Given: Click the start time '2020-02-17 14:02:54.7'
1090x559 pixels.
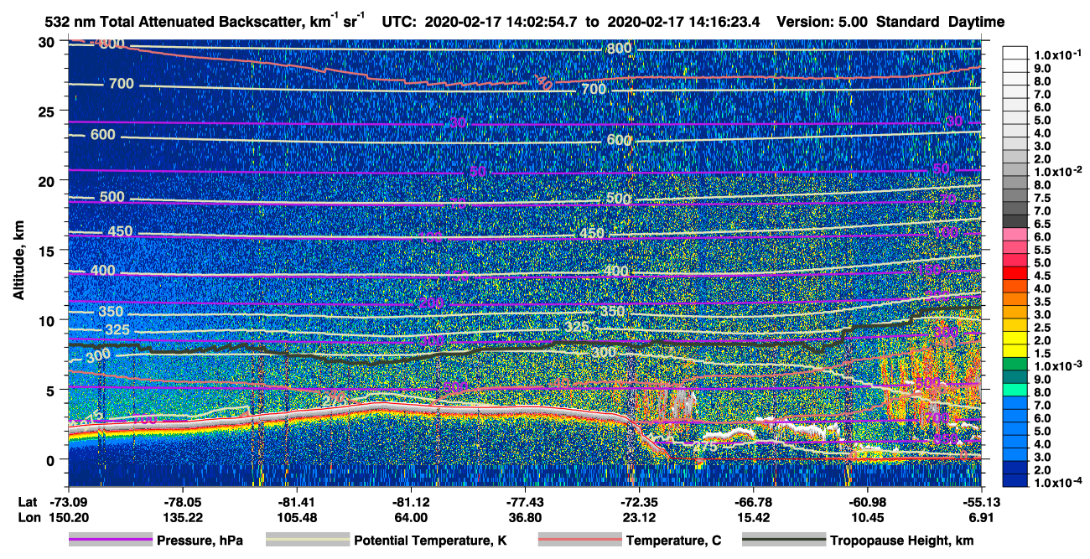Looking at the screenshot, I should pos(501,22).
